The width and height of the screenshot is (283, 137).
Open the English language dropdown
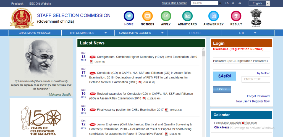259,3
